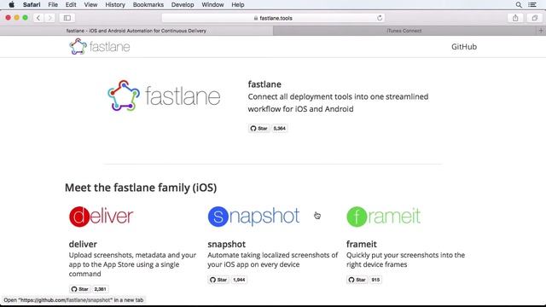Open the Edit menu
Screen dimensions: 546x307
click(71, 5)
